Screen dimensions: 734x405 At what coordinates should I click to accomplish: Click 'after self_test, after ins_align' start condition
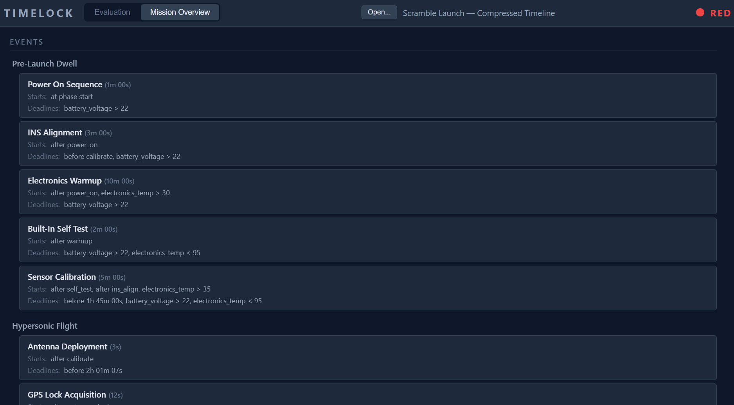tap(95, 289)
